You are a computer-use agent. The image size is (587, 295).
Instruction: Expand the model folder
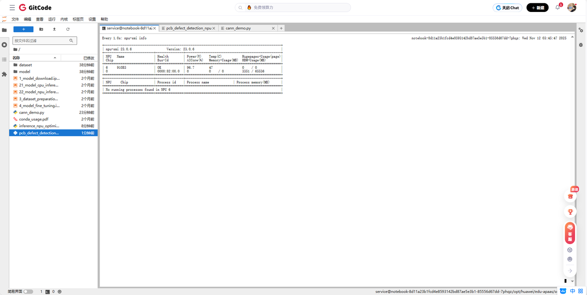coord(25,72)
